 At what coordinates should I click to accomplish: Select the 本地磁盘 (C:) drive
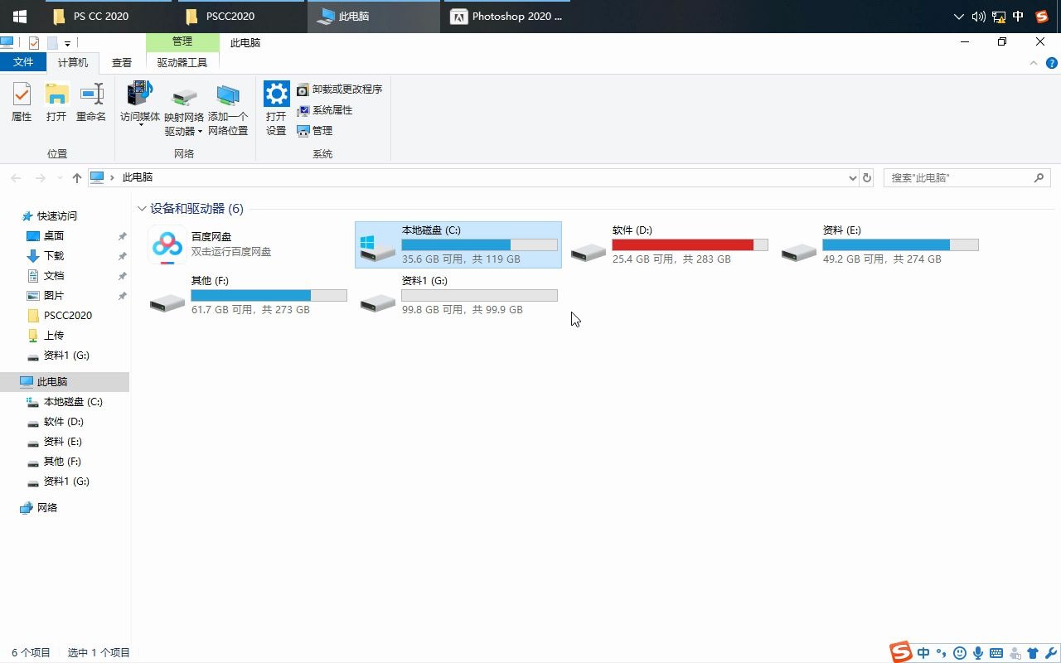(458, 244)
